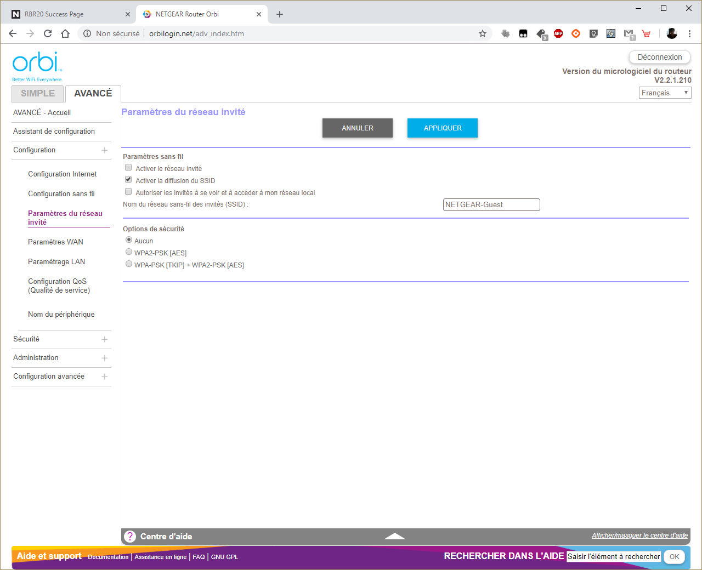Switch to the AVANCÉ tab

tap(93, 94)
